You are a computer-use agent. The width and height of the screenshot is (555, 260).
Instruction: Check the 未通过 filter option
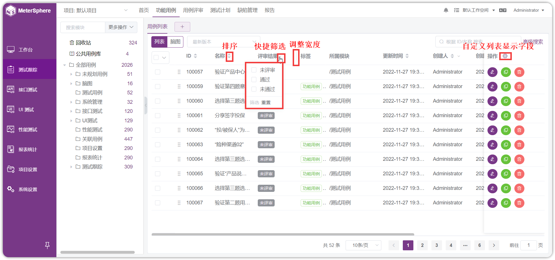[254, 89]
